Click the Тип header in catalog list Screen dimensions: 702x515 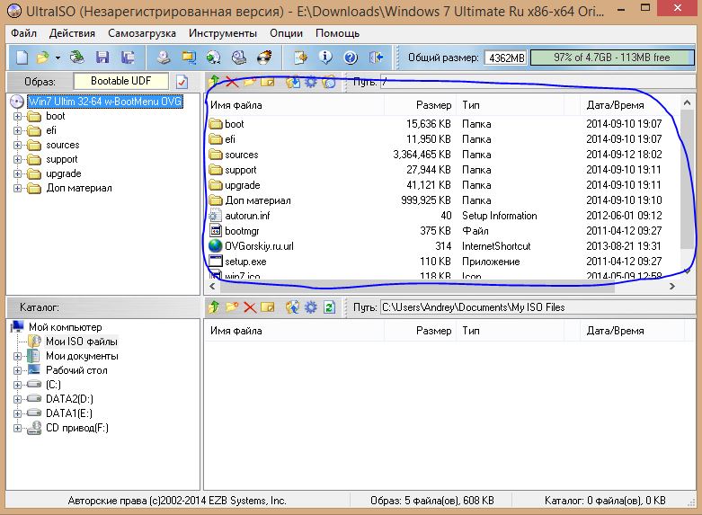point(510,331)
